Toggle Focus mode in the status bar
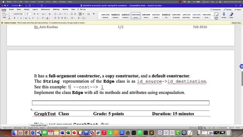243x137 pixels. pos(193,128)
